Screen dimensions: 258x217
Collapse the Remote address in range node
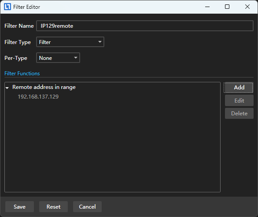click(x=7, y=88)
